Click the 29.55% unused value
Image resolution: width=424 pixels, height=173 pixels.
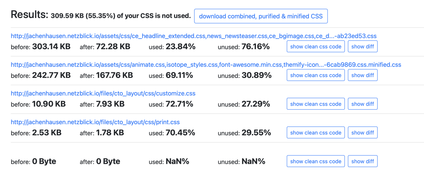click(x=256, y=133)
